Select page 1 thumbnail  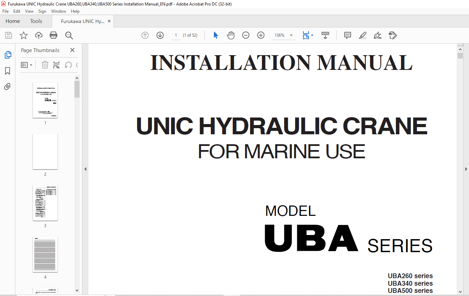tap(45, 100)
